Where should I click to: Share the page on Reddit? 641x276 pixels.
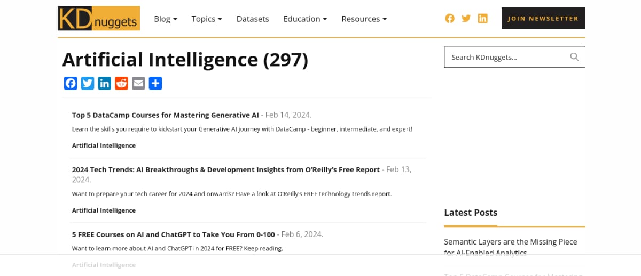point(122,84)
